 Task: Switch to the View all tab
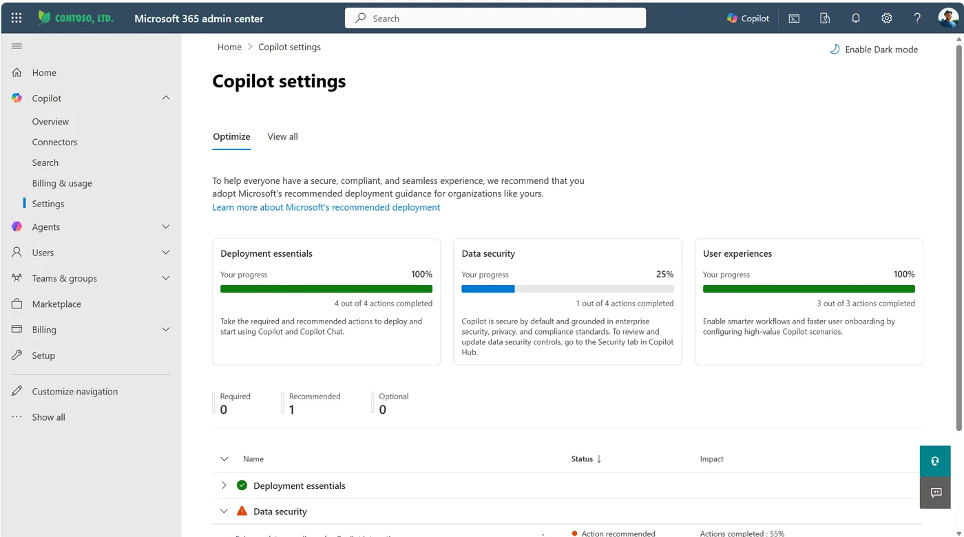(x=282, y=136)
